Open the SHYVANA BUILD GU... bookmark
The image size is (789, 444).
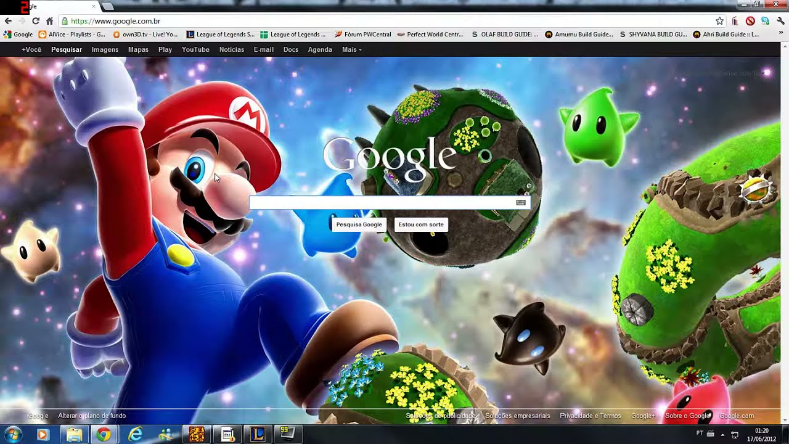[x=653, y=35]
